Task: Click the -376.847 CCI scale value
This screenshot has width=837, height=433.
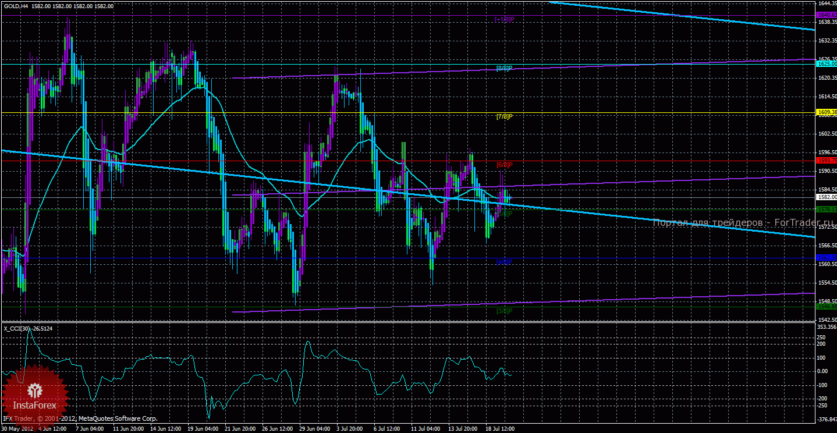Action: coord(827,419)
